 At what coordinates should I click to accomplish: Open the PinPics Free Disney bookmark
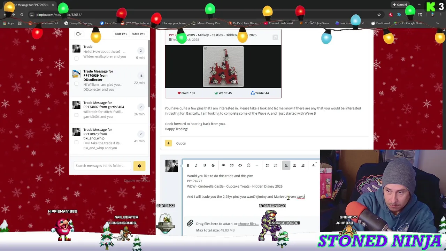tap(243, 23)
